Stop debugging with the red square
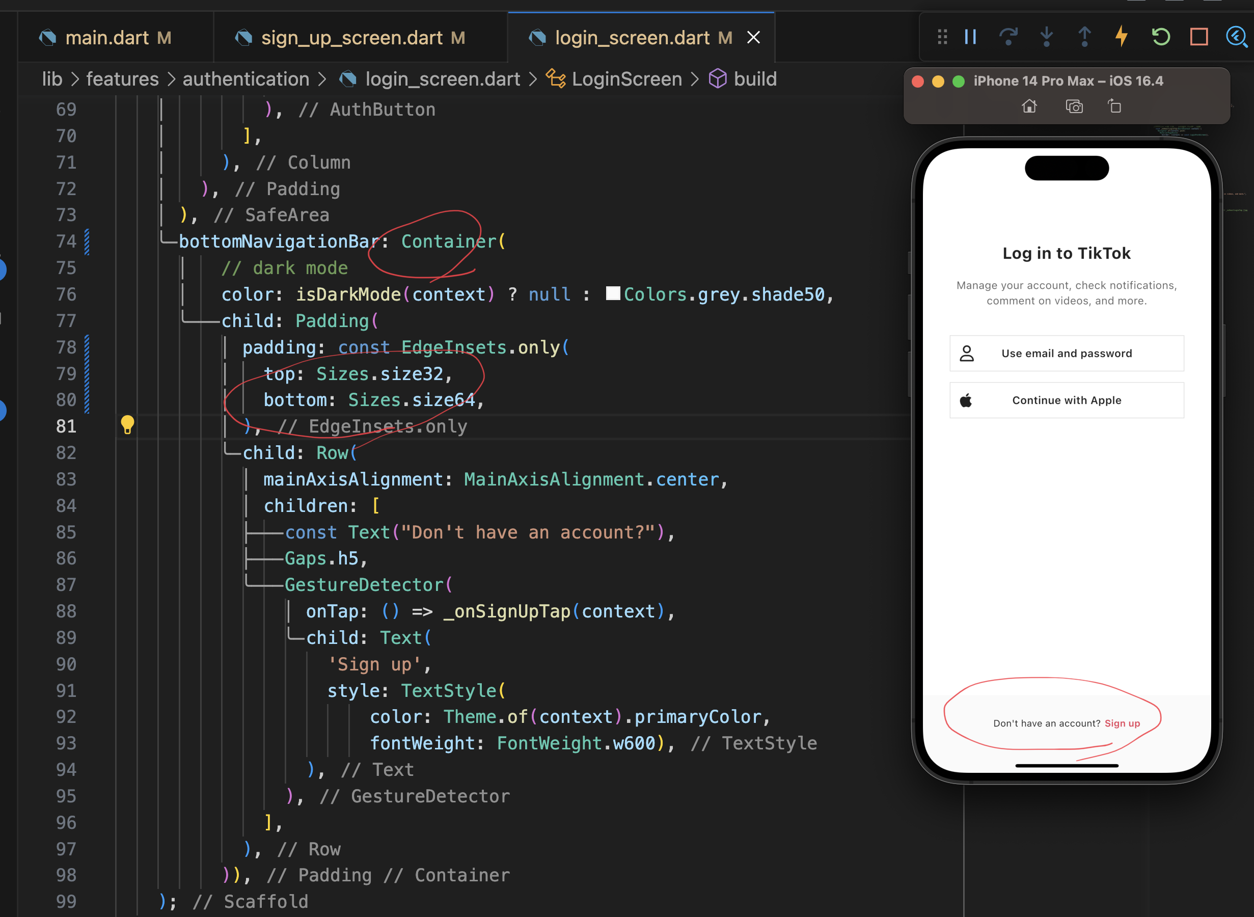 coord(1198,37)
